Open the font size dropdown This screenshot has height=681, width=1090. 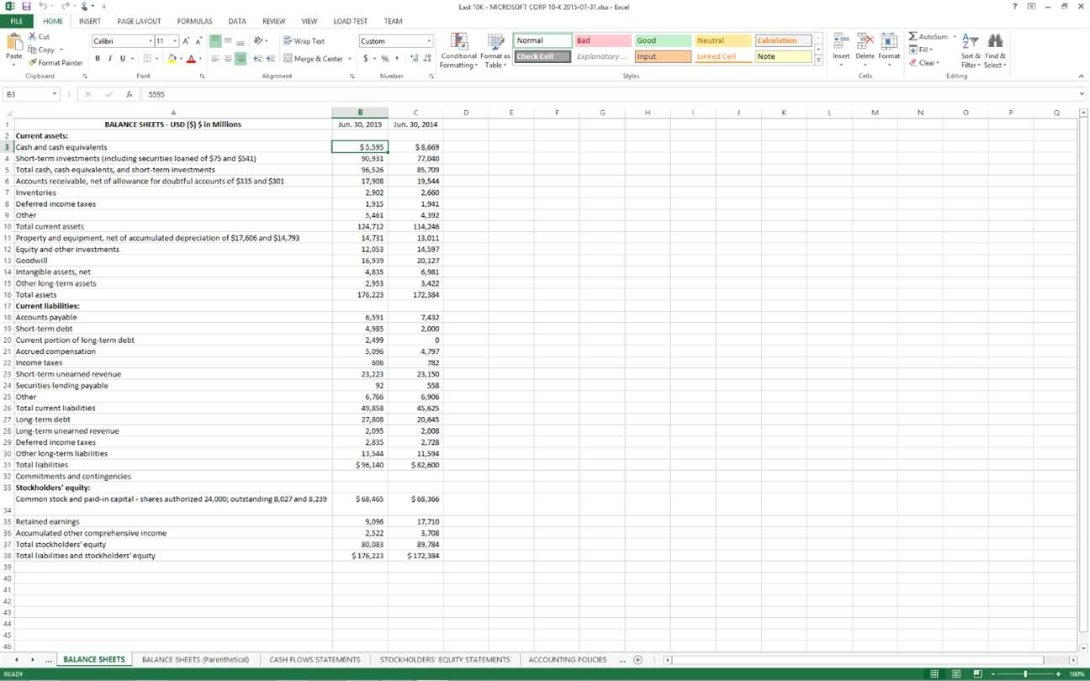[x=175, y=41]
